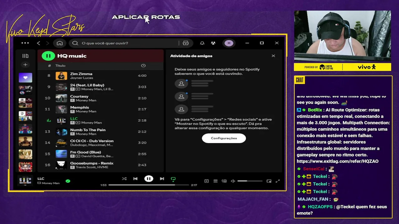Create a playlist with plus icon

coord(25,65)
